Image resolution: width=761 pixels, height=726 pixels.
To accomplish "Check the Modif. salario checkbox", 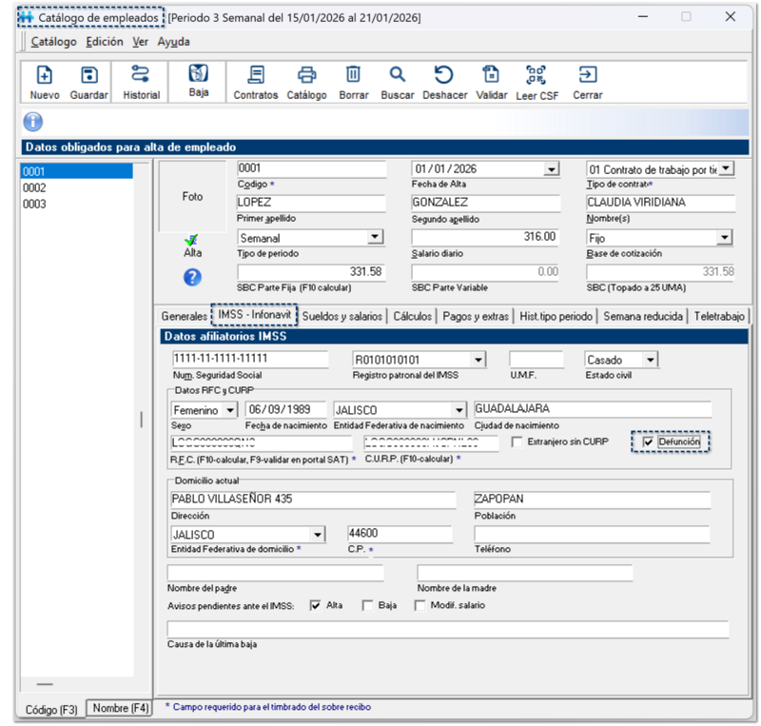I will pos(420,605).
